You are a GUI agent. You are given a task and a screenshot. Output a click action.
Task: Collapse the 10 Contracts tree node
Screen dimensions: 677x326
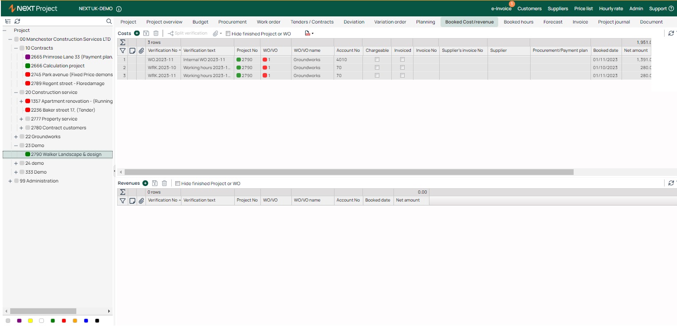click(x=16, y=48)
